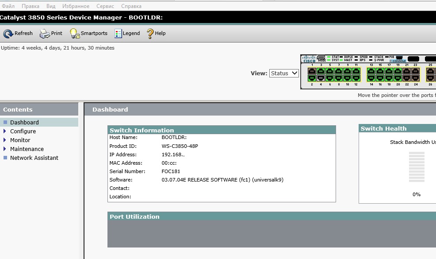
Task: Open Network Assistant link
Action: (34, 158)
